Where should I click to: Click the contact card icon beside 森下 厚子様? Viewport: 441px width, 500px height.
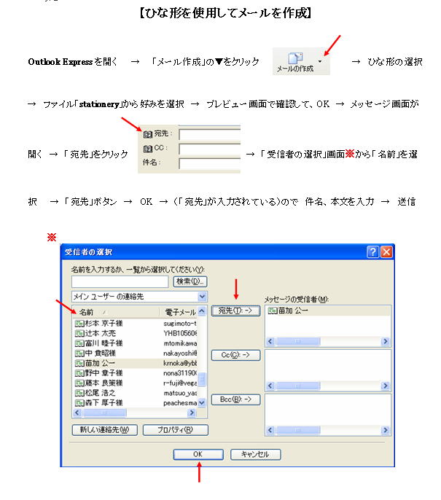(x=79, y=403)
